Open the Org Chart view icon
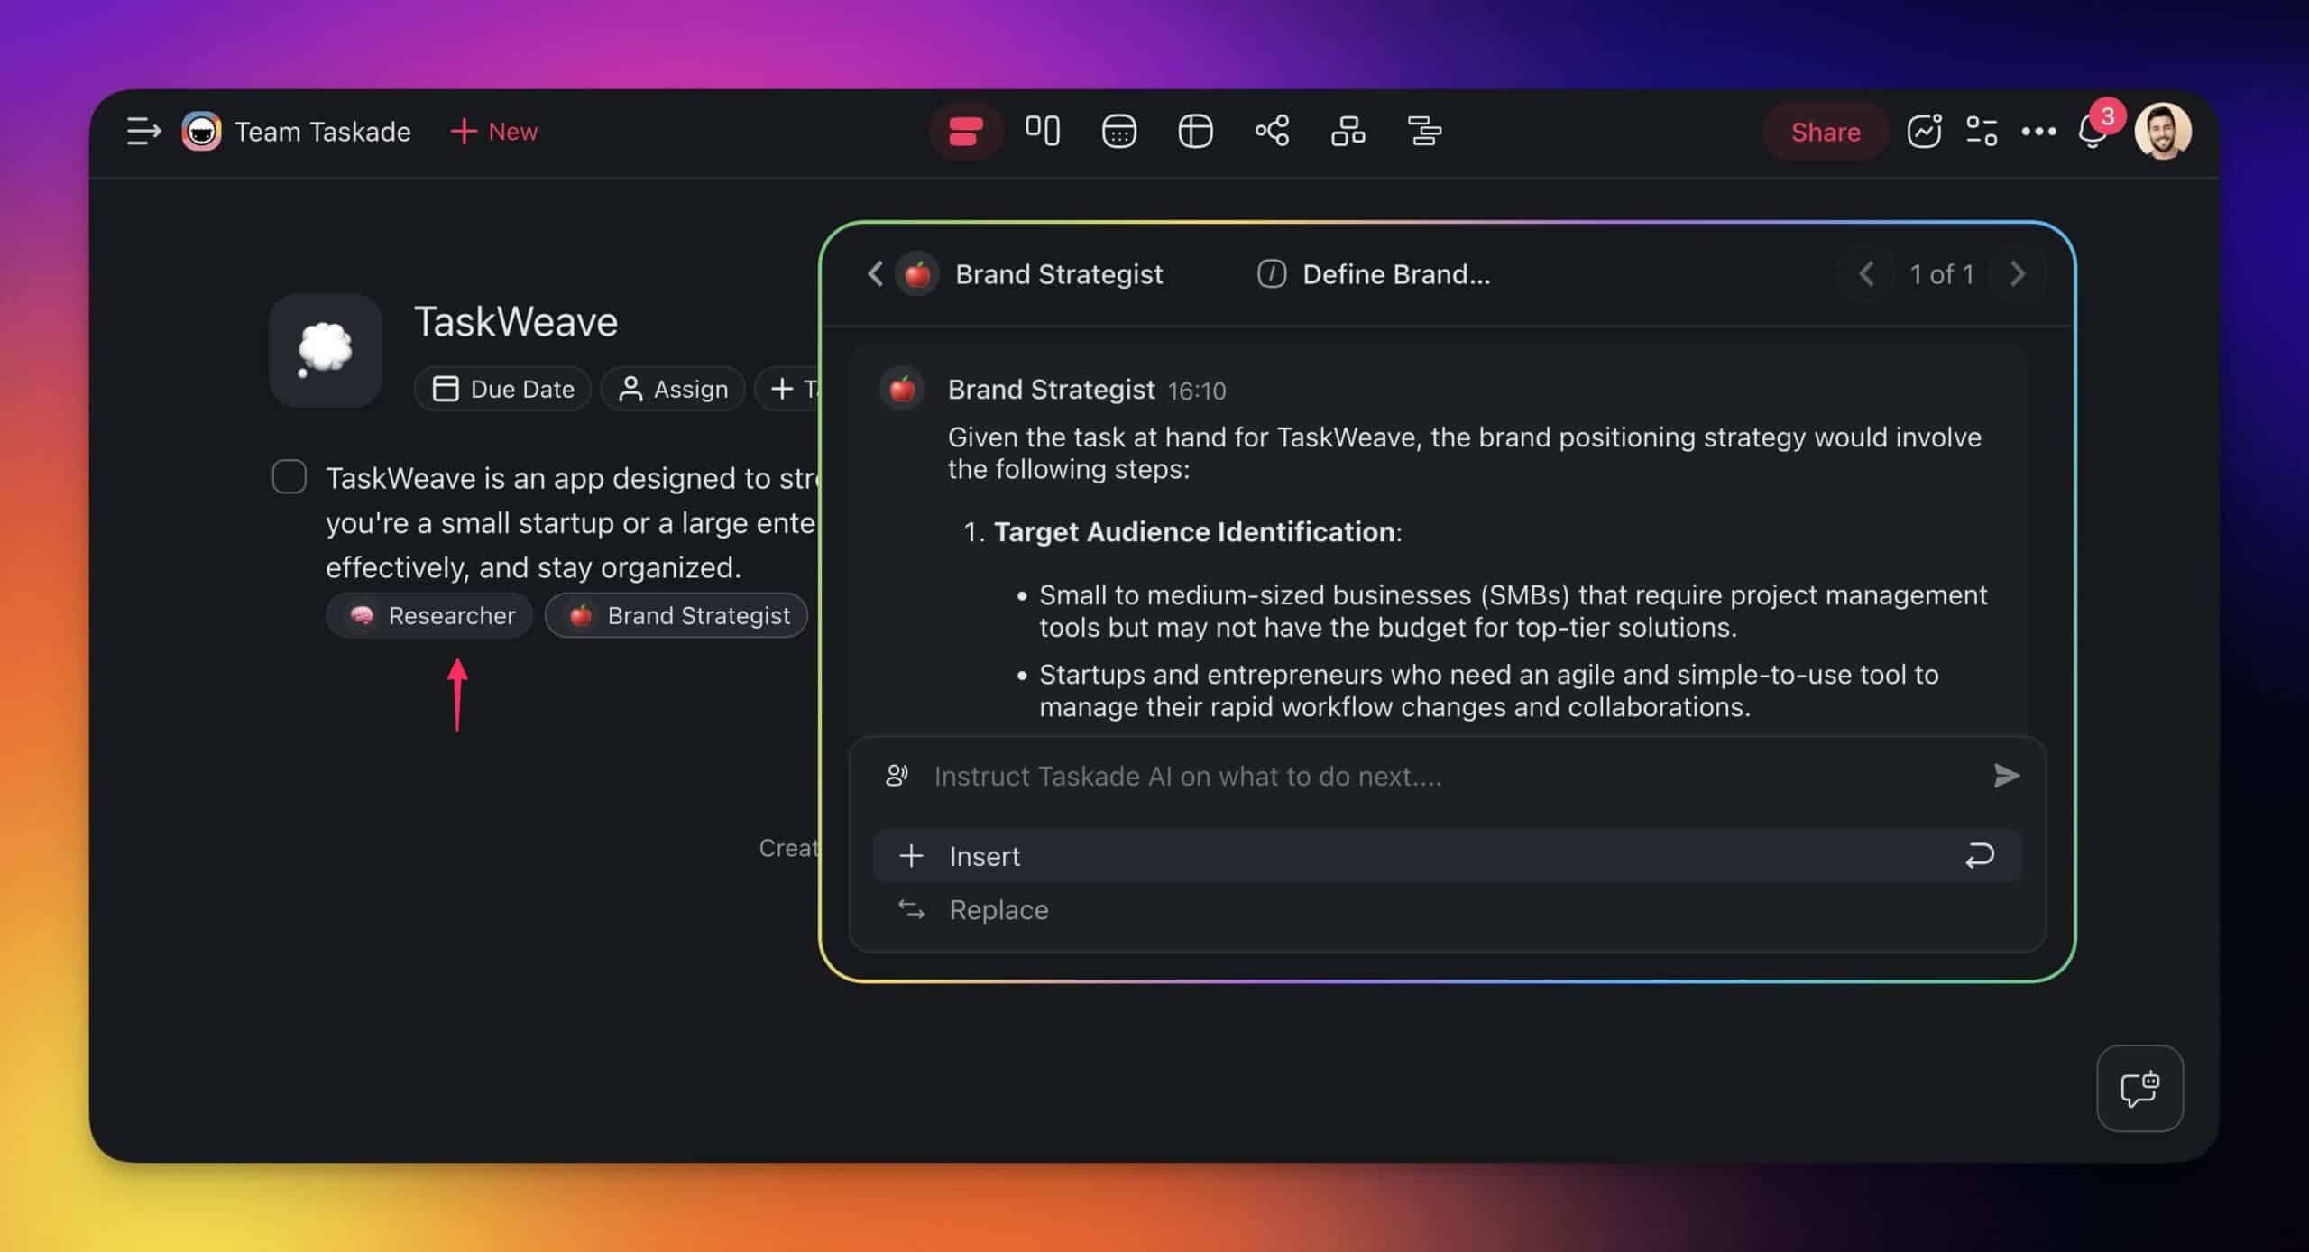Image resolution: width=2309 pixels, height=1252 pixels. [1348, 132]
